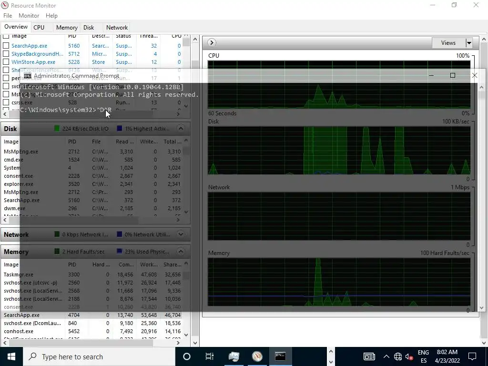Open Cortana circle icon on taskbar
Screen dimensions: 488x366
tap(187, 356)
